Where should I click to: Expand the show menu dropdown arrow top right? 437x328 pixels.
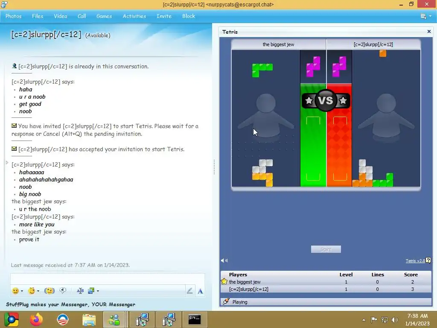430,16
